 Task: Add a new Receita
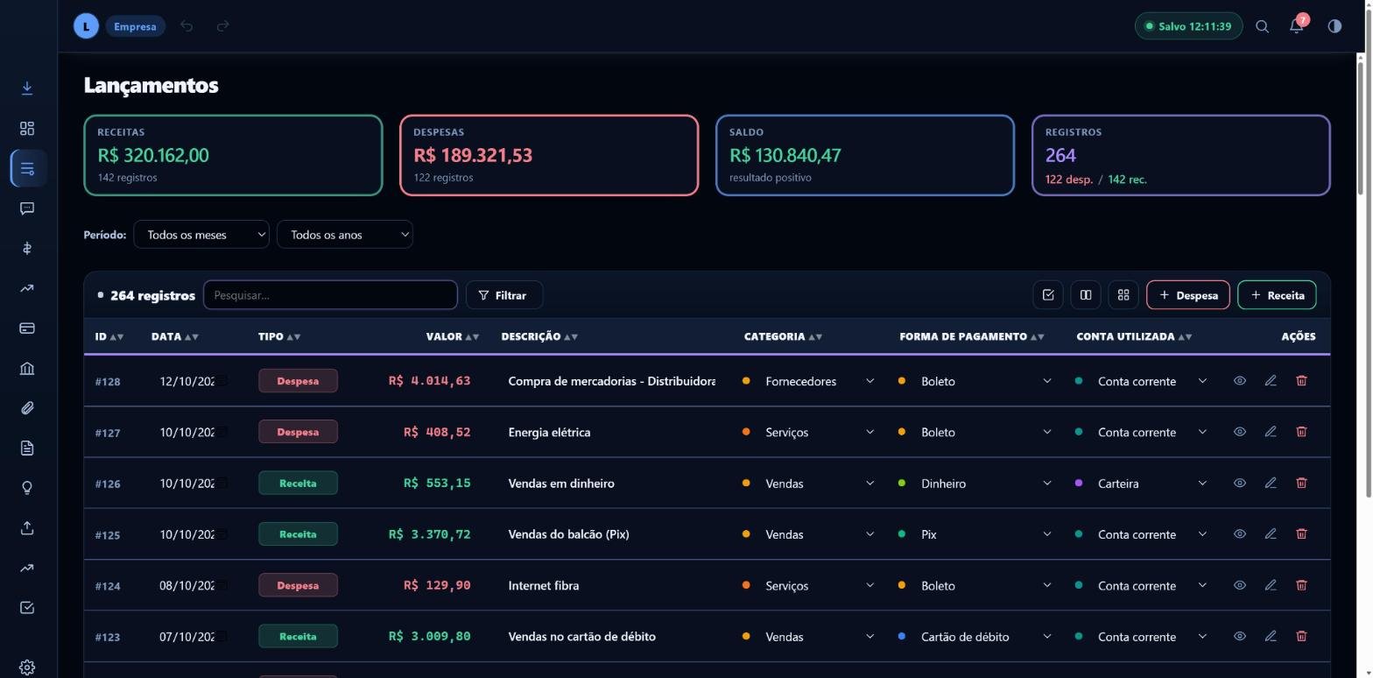[1277, 295]
